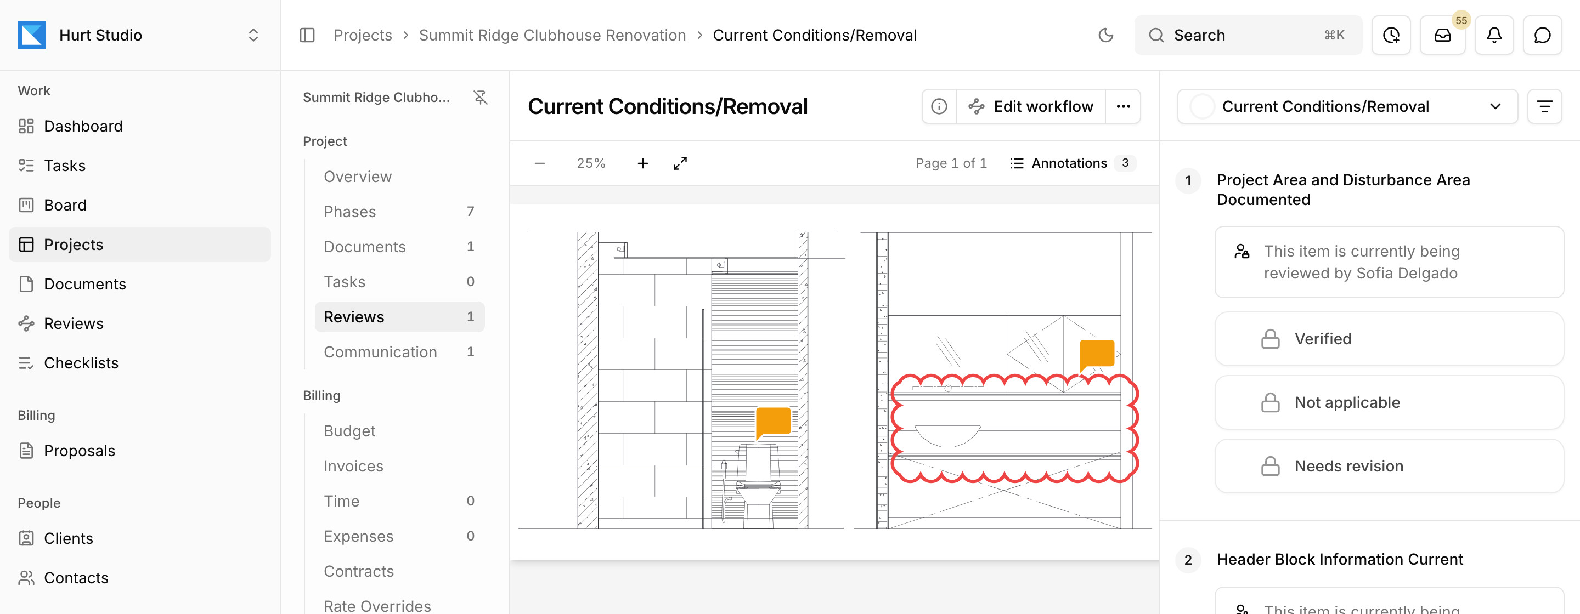The image size is (1580, 614).
Task: Unpin the Summit Ridge project panel
Action: 480,98
